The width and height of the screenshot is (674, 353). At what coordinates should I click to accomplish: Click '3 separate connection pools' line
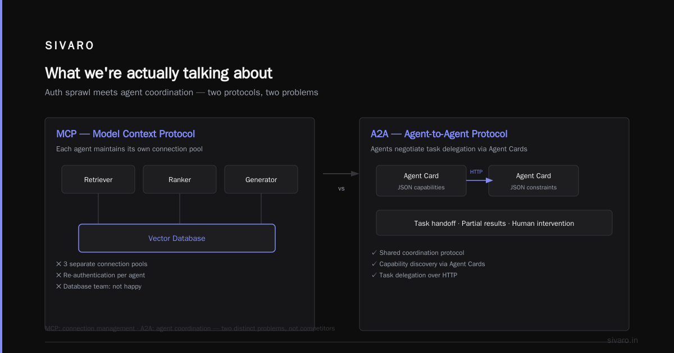click(x=105, y=264)
